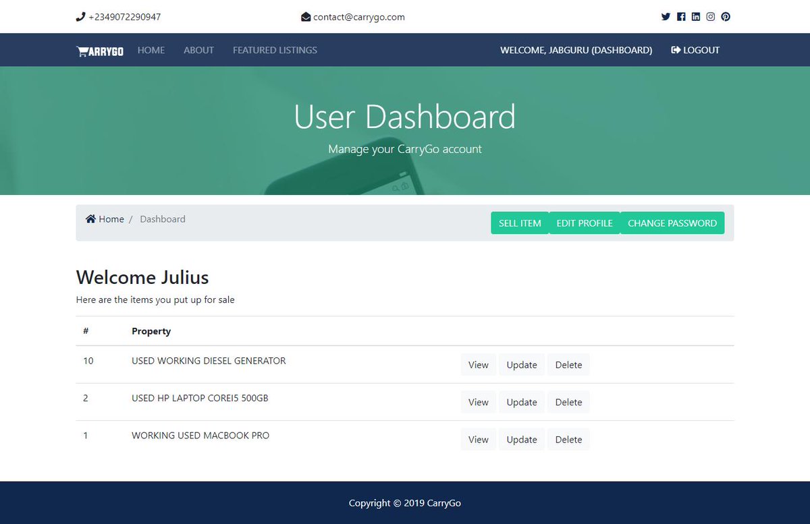Click 'WORKING USED MACBOOK PRO' text

[x=200, y=436]
